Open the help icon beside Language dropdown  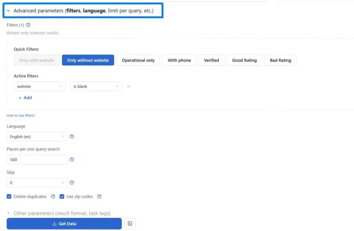[x=72, y=136]
